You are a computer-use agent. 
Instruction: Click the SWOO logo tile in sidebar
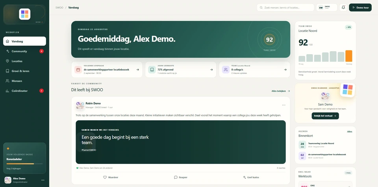point(24,14)
